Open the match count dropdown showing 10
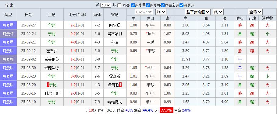This screenshot has width=277, height=114. (106, 5)
